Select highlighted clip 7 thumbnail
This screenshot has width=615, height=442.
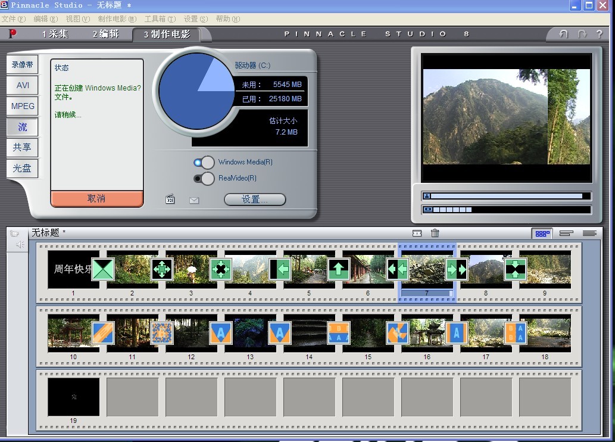(x=427, y=269)
